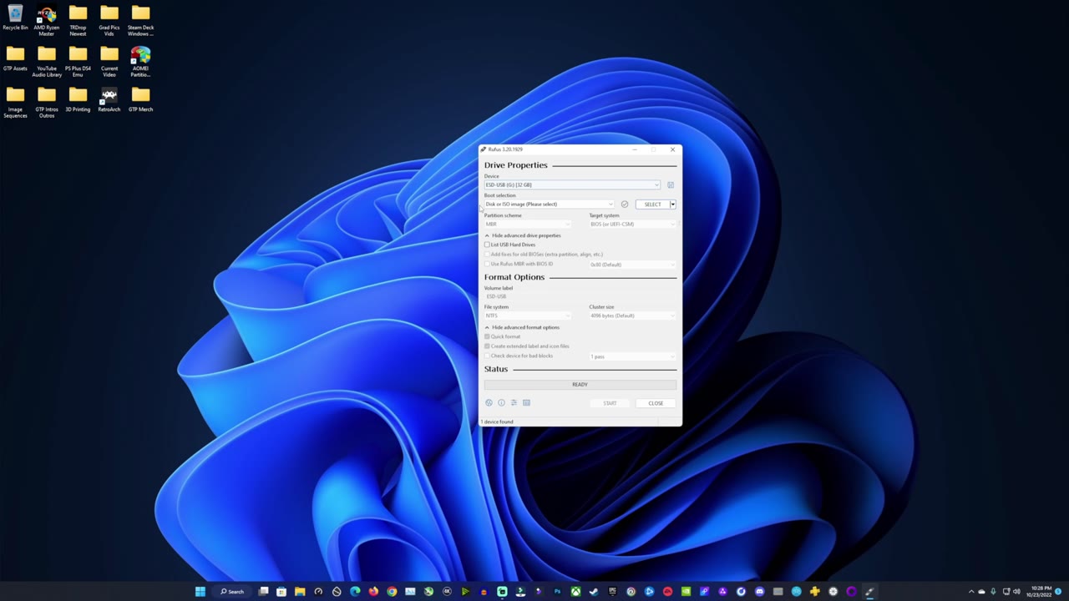Viewport: 1069px width, 601px height.
Task: Click the SELECT button for boot image
Action: (x=652, y=205)
